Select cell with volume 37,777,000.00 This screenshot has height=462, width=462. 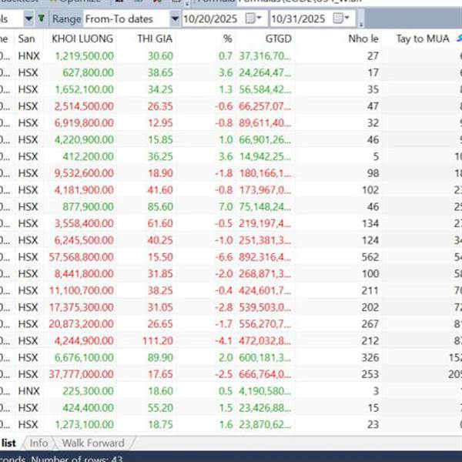point(82,374)
